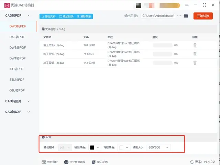Click the version refresh icon
The image size is (220, 165).
(191, 162)
